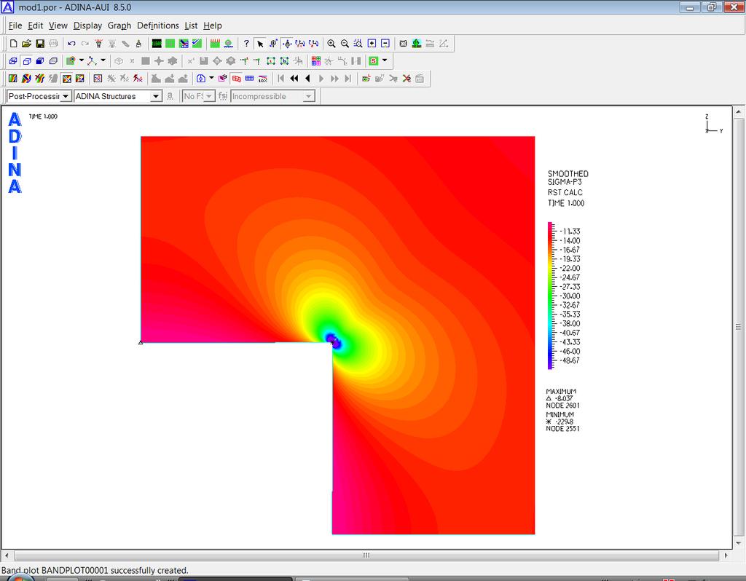Click the horizontal scrollbar thumb below the plot
Viewport: 746px width, 581px height.
click(x=366, y=556)
